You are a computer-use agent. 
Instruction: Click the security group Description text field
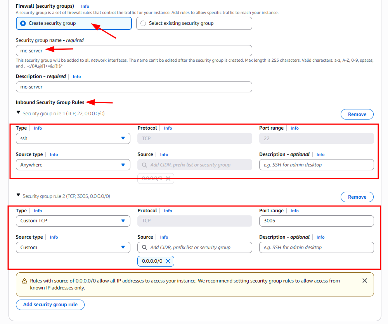point(133,87)
